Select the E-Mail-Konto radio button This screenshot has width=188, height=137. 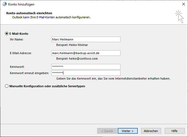[x=7, y=34]
